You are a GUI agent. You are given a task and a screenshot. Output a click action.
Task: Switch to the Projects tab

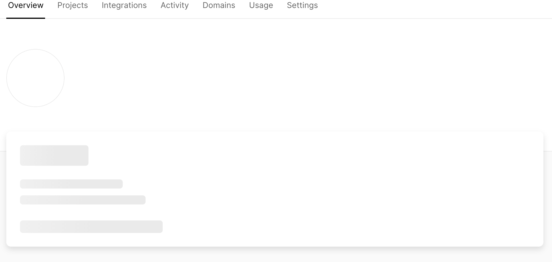click(72, 5)
